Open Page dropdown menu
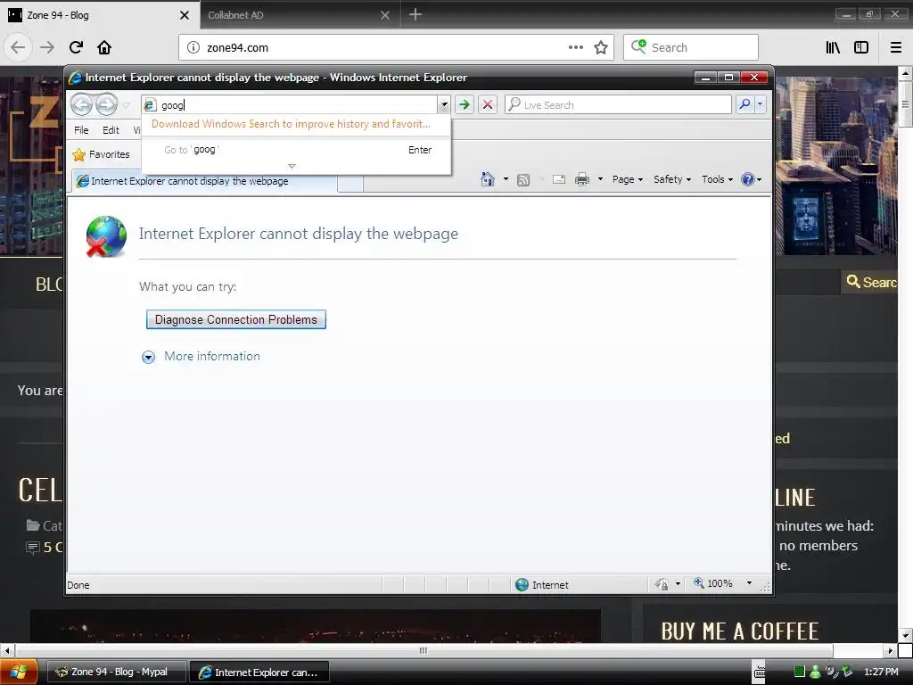 tap(628, 179)
